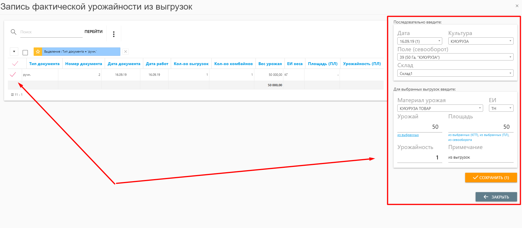Sort by Вес урожая column header
522x228 pixels.
(270, 64)
